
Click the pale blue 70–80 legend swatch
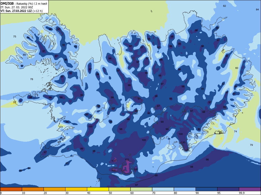coord(163,189)
